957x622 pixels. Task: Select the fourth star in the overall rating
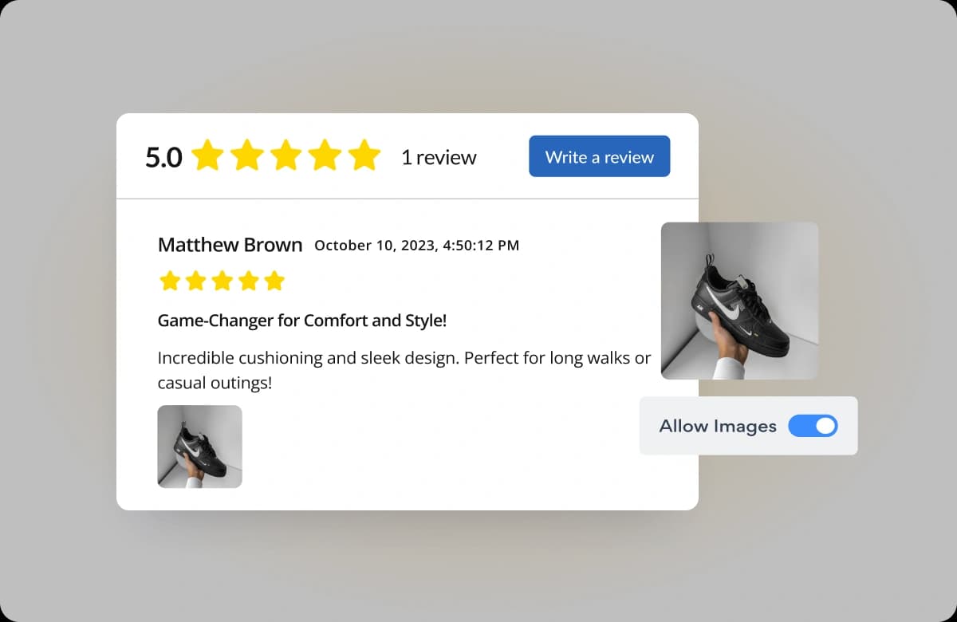click(325, 155)
